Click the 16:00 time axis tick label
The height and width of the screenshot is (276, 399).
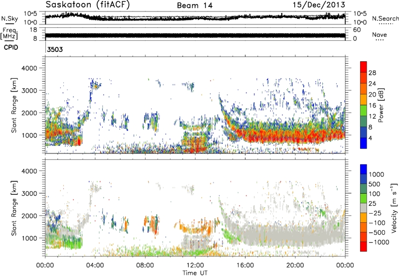[245, 266]
